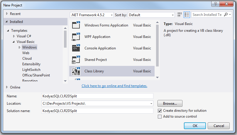Collapse the Visual Basic node
The image size is (237, 135).
13,42
